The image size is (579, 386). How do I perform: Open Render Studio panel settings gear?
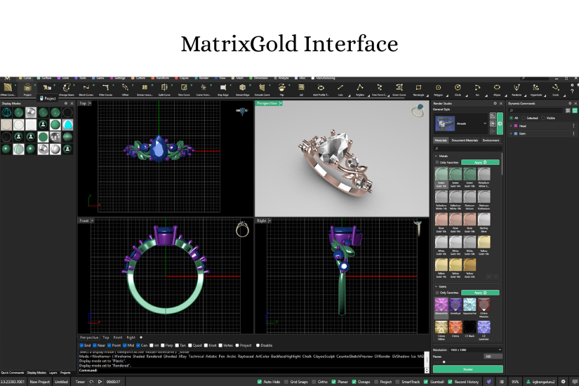point(495,103)
